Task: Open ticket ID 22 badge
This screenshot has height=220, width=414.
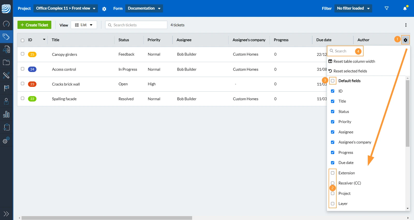Action: point(32,99)
